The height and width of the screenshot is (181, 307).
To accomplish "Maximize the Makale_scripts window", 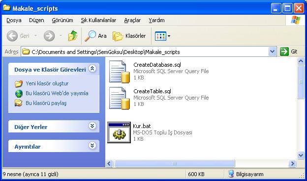I will pos(287,8).
